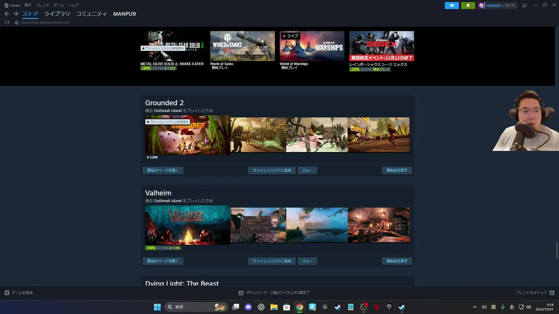Screen dimensions: 559x314
Task: Click the back navigation arrow in Steam
Action: [x=7, y=14]
